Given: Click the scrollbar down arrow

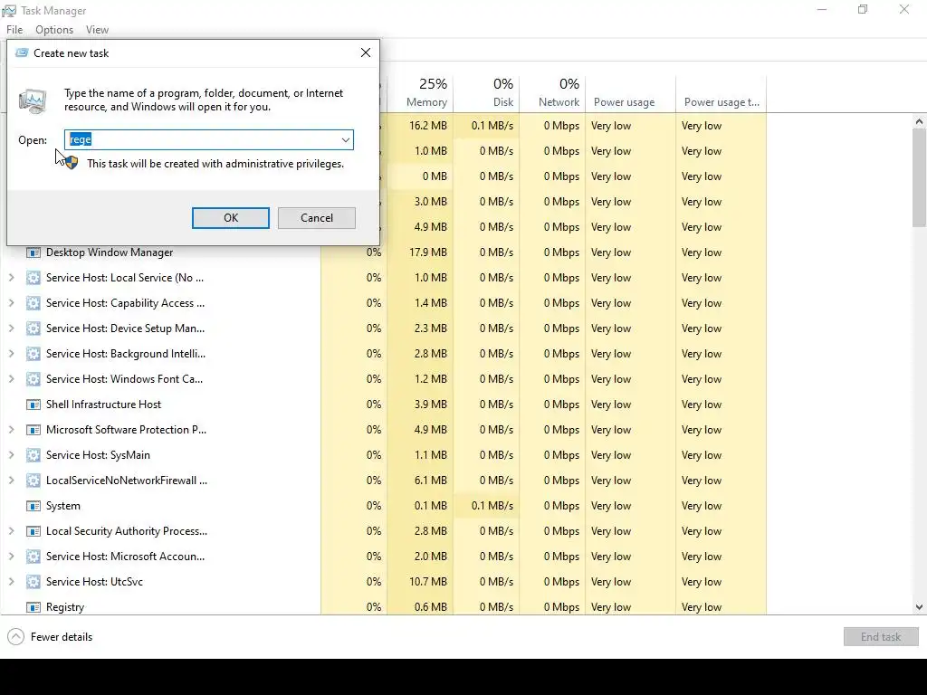Looking at the screenshot, I should pyautogui.click(x=919, y=607).
